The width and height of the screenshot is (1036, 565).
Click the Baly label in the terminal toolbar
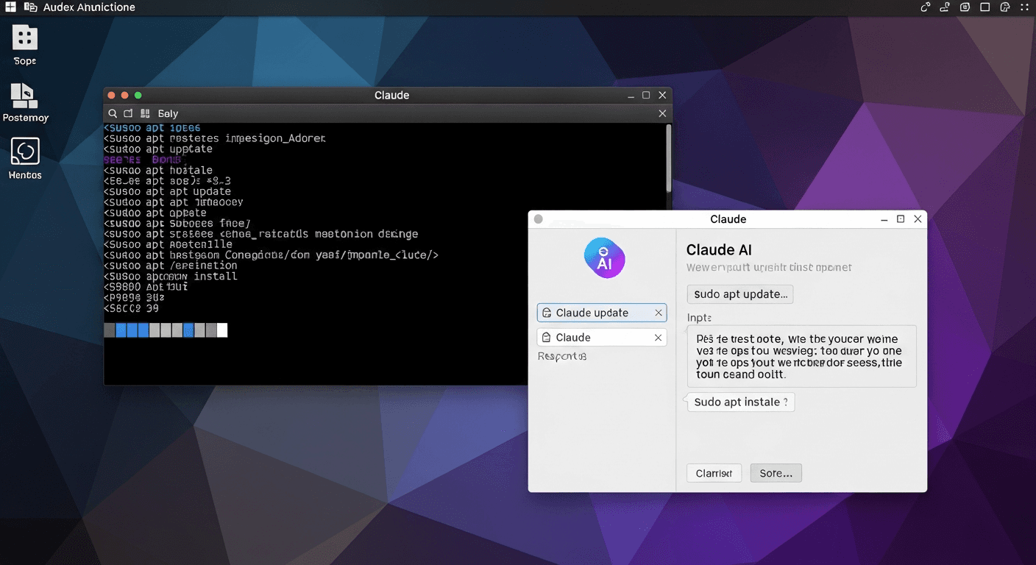coord(168,113)
